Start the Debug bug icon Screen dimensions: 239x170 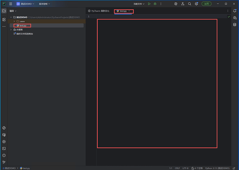(x=155, y=4)
